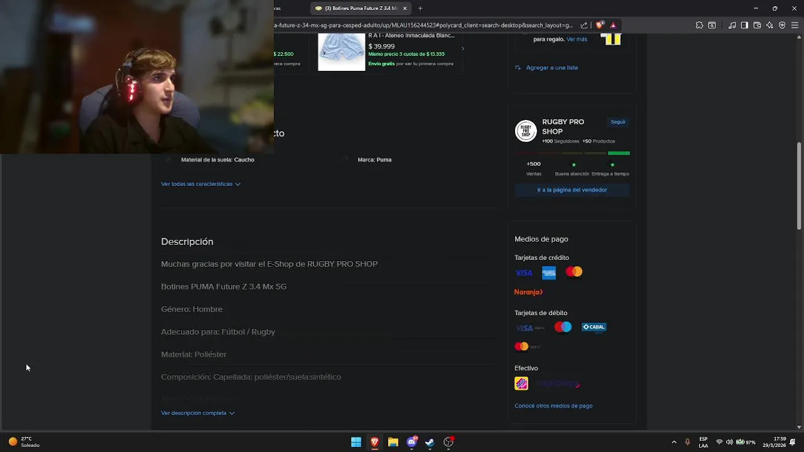Click the Naranja X logo
804x452 pixels.
tap(528, 292)
